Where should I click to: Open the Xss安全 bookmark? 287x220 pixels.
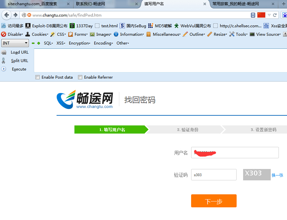[275, 26]
